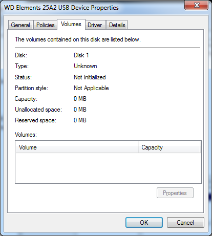Click the 'Unallocated space:' label
The image size is (212, 236).
click(38, 110)
